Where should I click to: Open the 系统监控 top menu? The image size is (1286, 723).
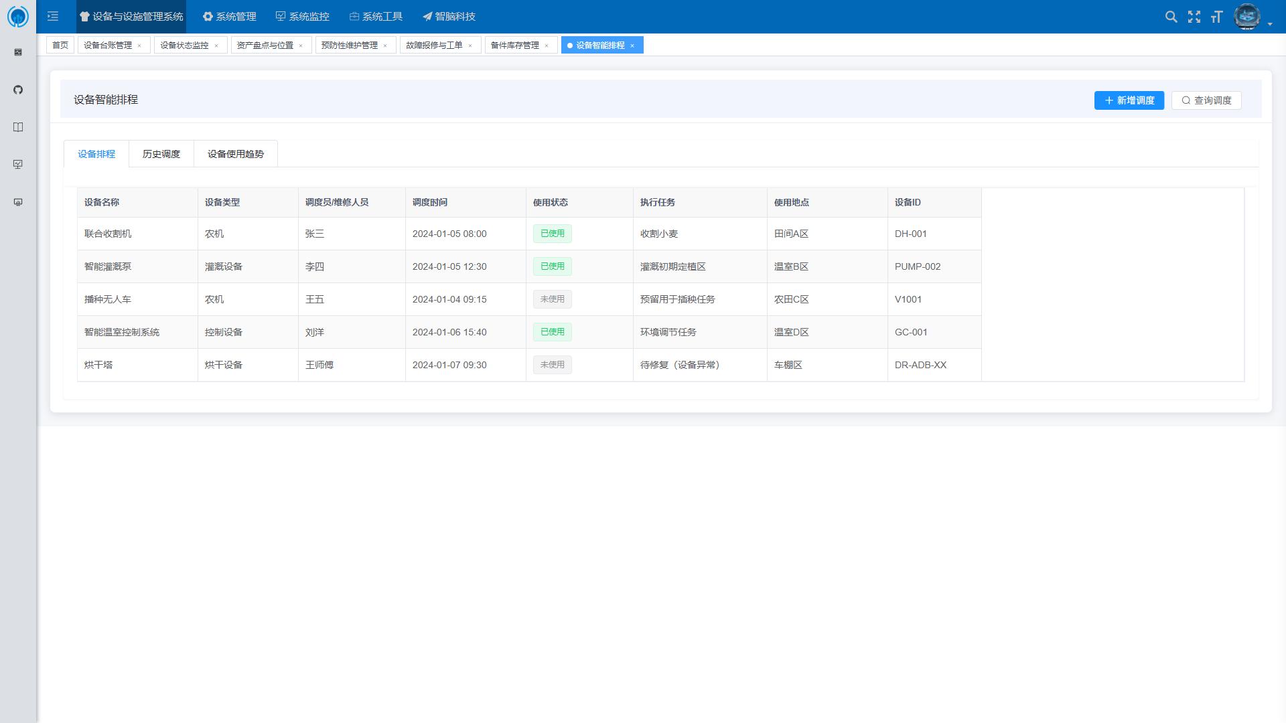pyautogui.click(x=303, y=16)
